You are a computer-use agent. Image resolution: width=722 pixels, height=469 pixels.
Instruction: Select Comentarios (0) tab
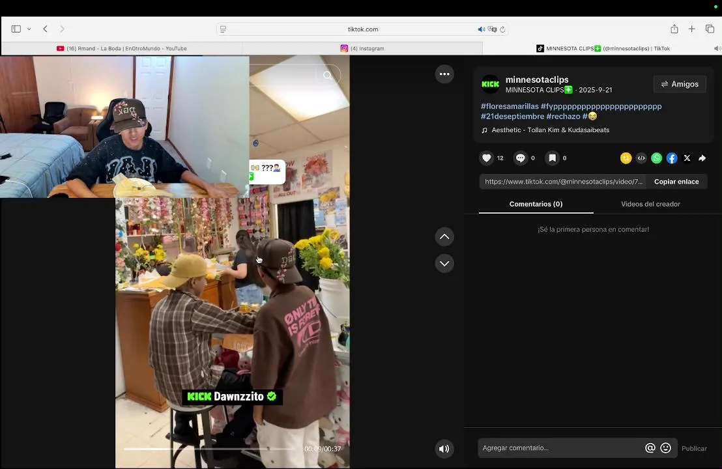pos(536,204)
